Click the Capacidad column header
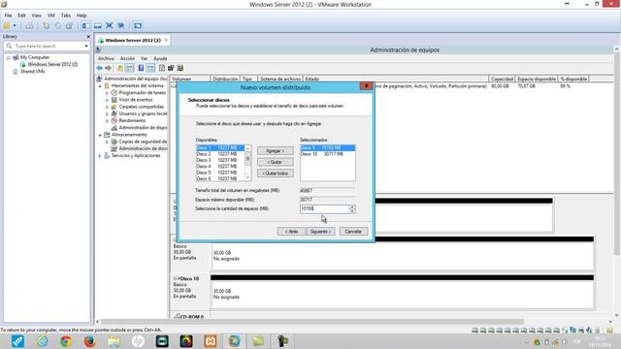 502,79
